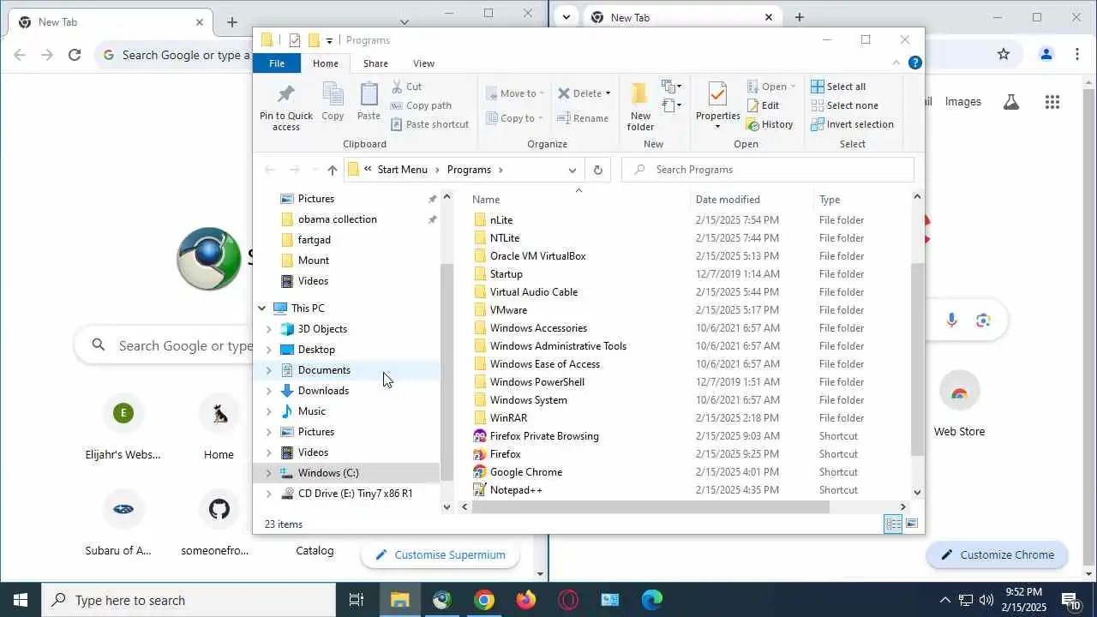The image size is (1097, 617).
Task: Click Invert selection in ribbon
Action: click(x=852, y=124)
